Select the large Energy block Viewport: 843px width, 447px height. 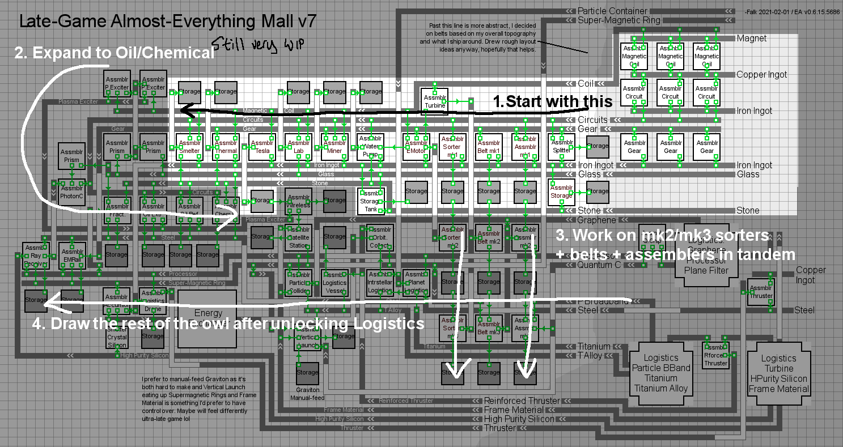coord(207,319)
